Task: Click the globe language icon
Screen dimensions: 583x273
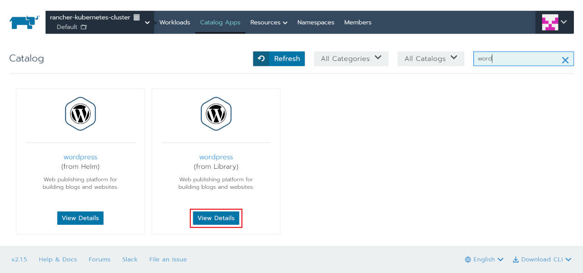Action: click(468, 259)
